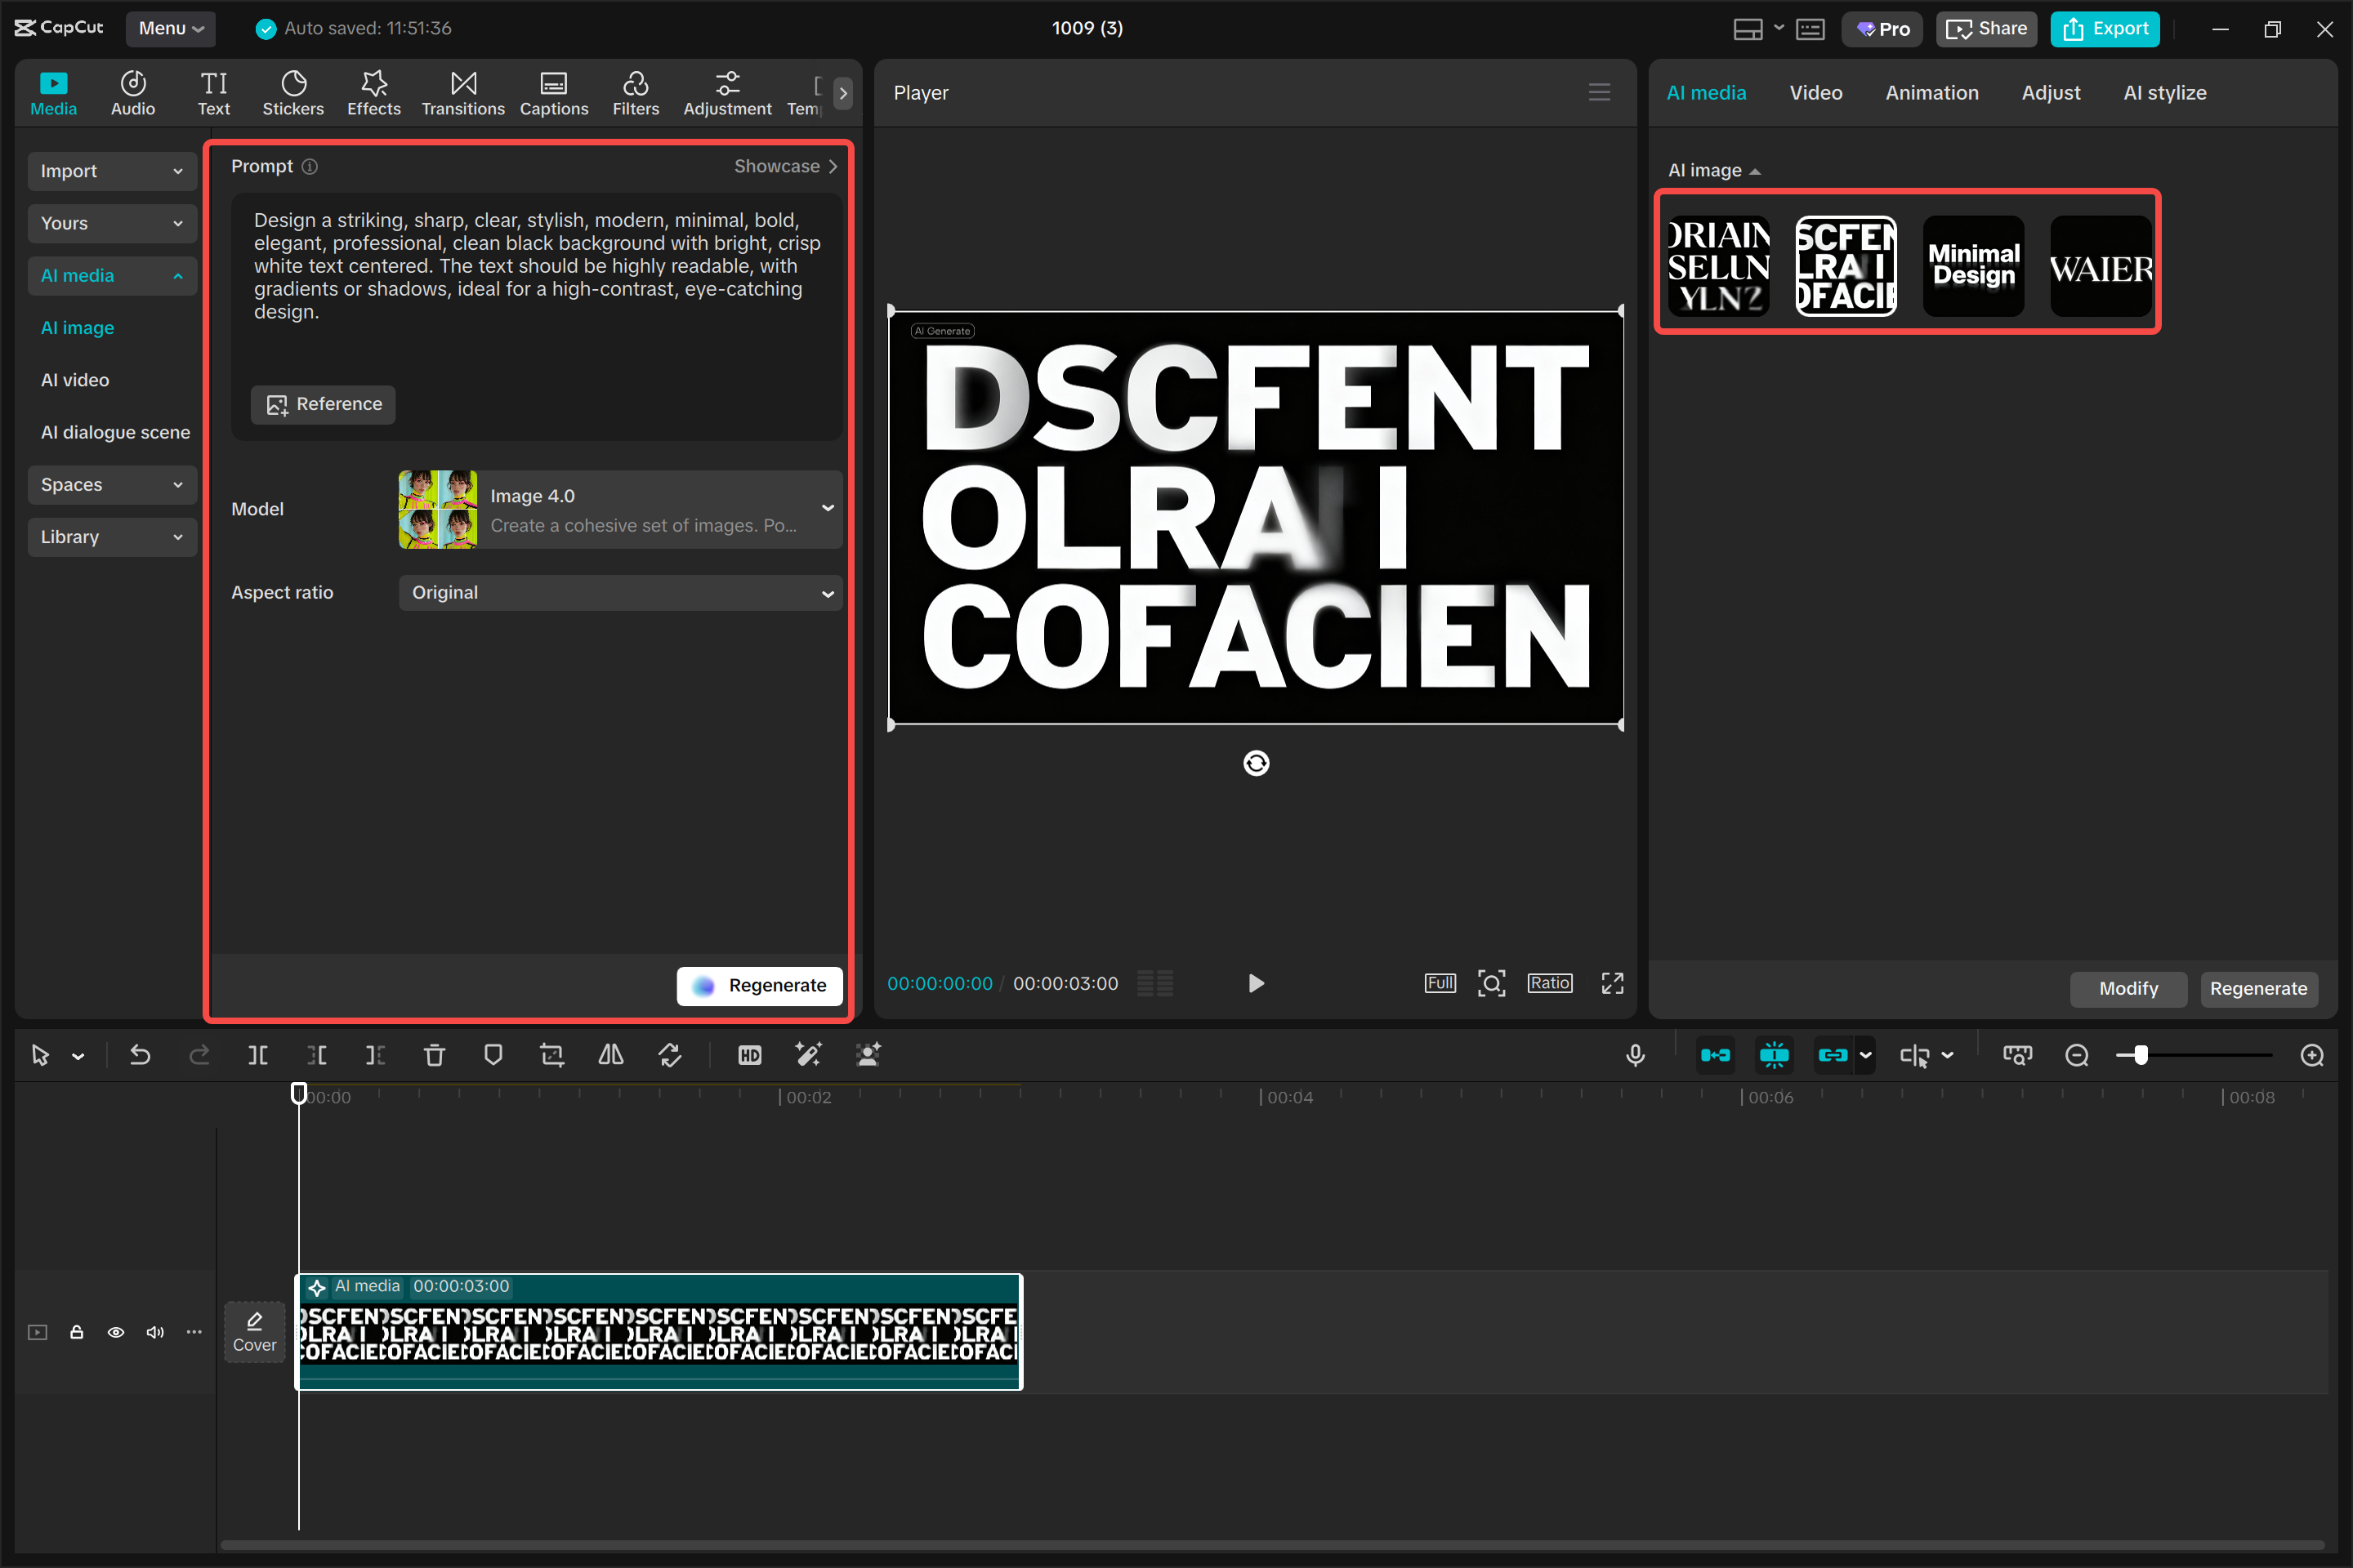Click the Modify button
The width and height of the screenshot is (2353, 1568).
coord(2128,988)
